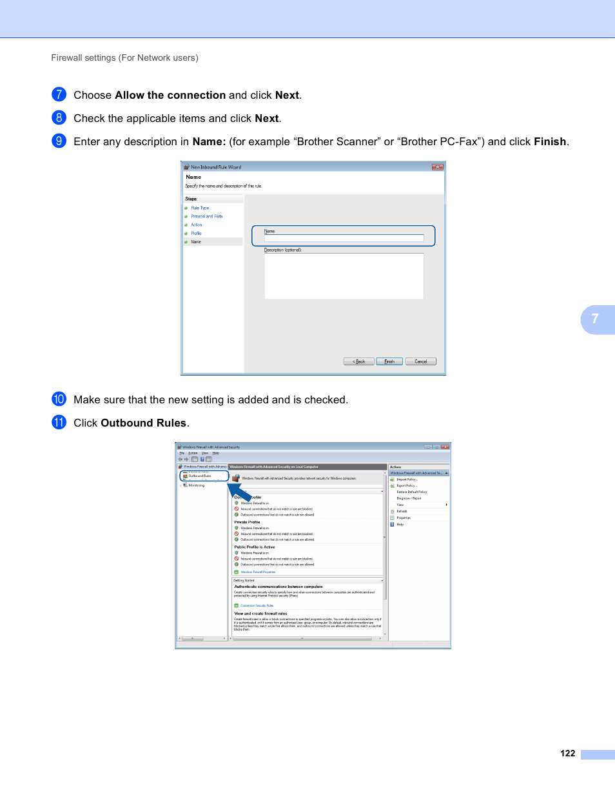615x797 pixels.
Task: Click the Name input field in the wizard
Action: coord(344,238)
